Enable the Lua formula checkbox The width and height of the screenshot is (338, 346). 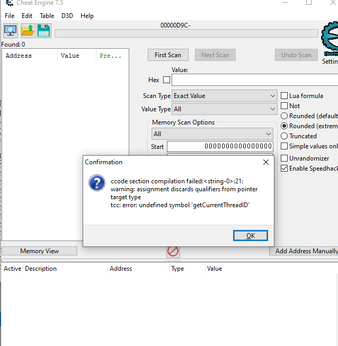click(284, 96)
